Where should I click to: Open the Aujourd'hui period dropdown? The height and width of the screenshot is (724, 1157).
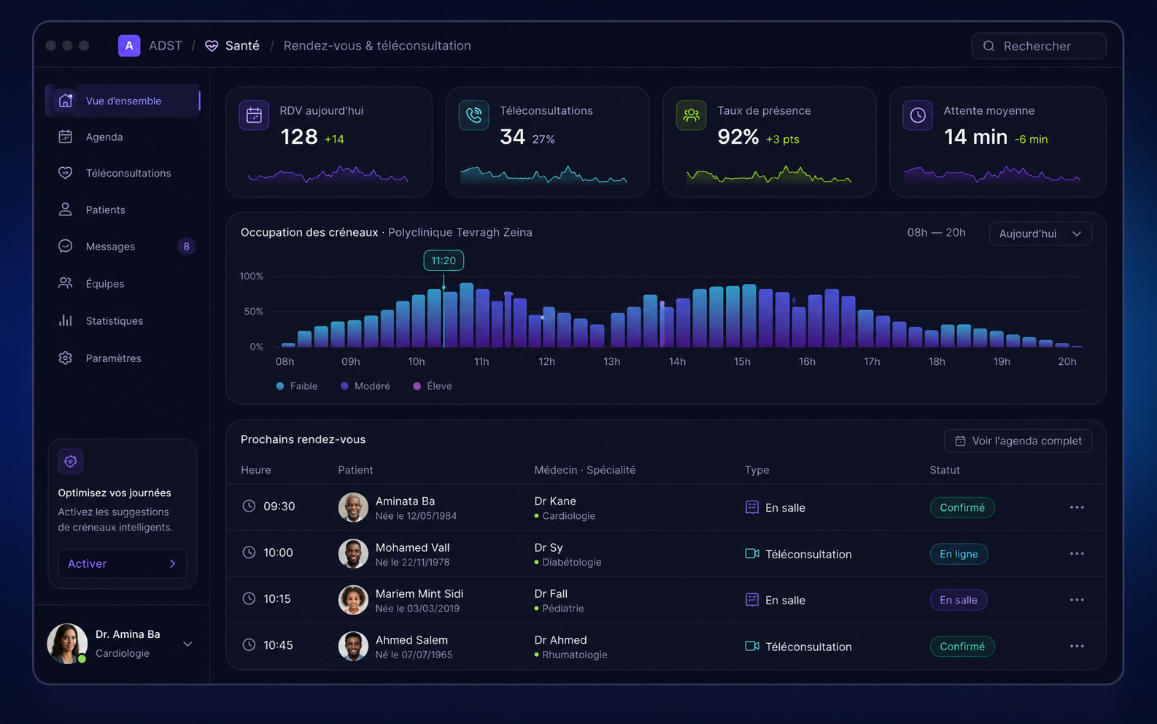pos(1040,234)
